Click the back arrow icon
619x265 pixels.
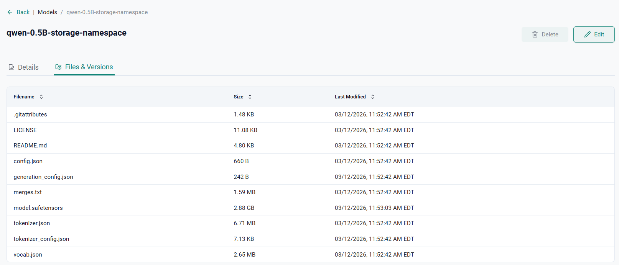(10, 12)
